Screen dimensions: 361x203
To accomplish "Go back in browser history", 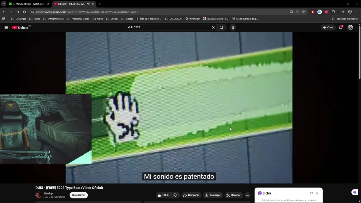I will coord(4,12).
